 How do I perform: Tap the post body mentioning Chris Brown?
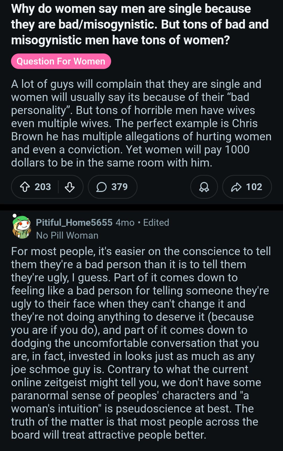click(x=141, y=123)
